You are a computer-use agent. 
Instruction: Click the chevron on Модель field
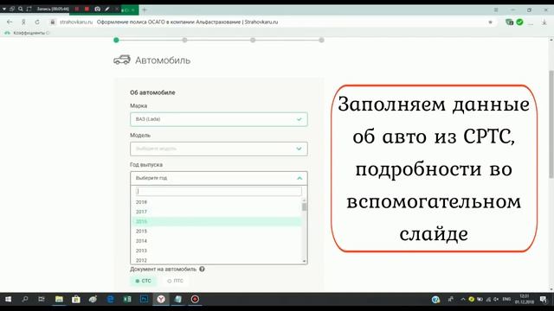[x=300, y=149]
